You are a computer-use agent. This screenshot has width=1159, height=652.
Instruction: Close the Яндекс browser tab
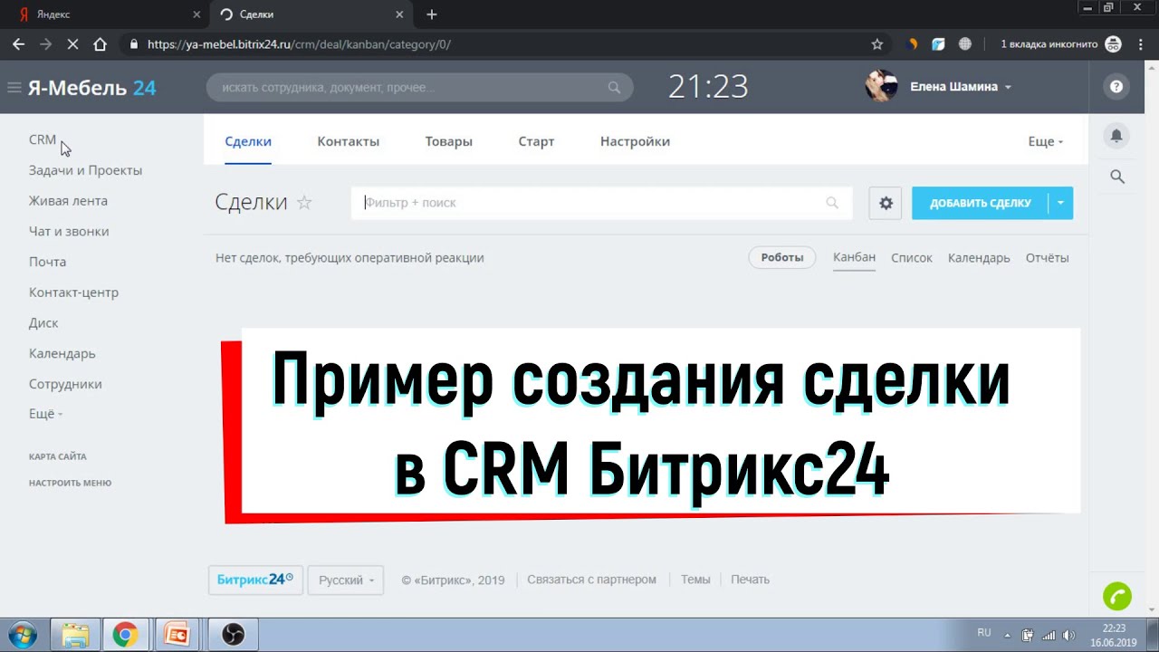coord(196,14)
